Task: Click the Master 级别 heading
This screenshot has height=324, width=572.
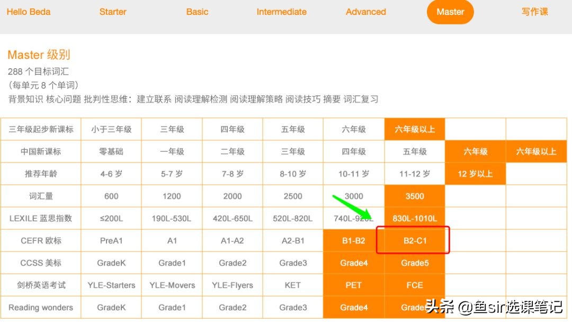Action: click(x=39, y=55)
